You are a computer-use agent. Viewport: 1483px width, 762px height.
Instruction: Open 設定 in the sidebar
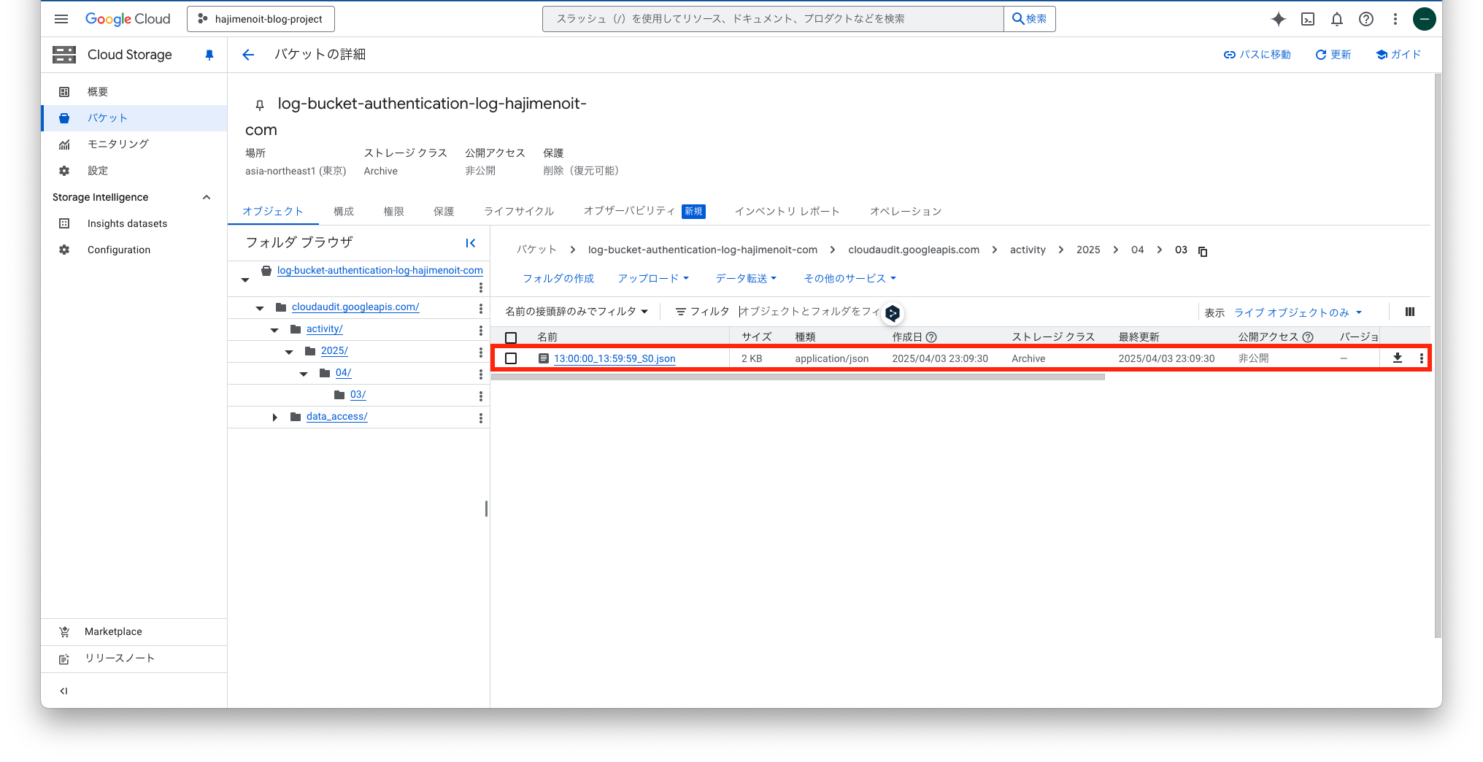click(134, 171)
